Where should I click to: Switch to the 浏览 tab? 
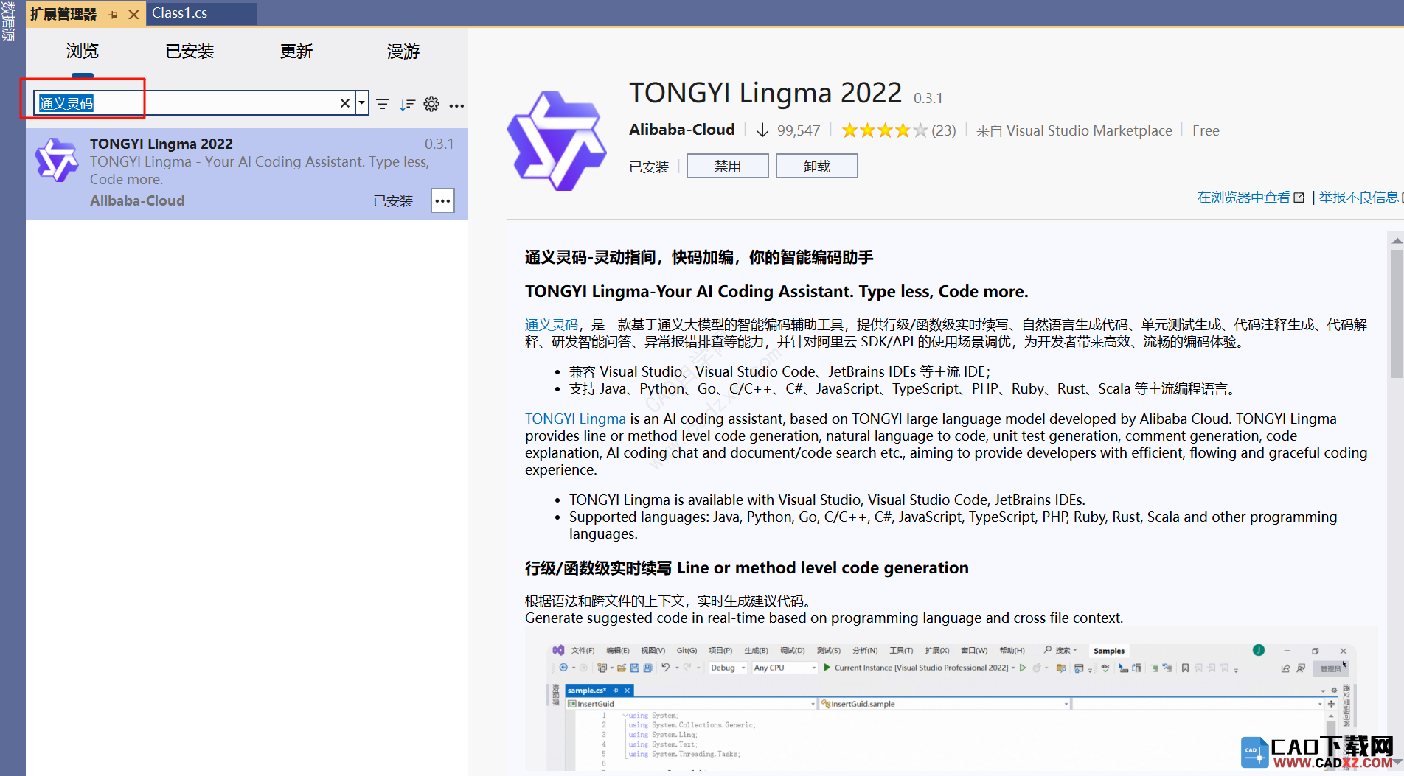tap(82, 51)
